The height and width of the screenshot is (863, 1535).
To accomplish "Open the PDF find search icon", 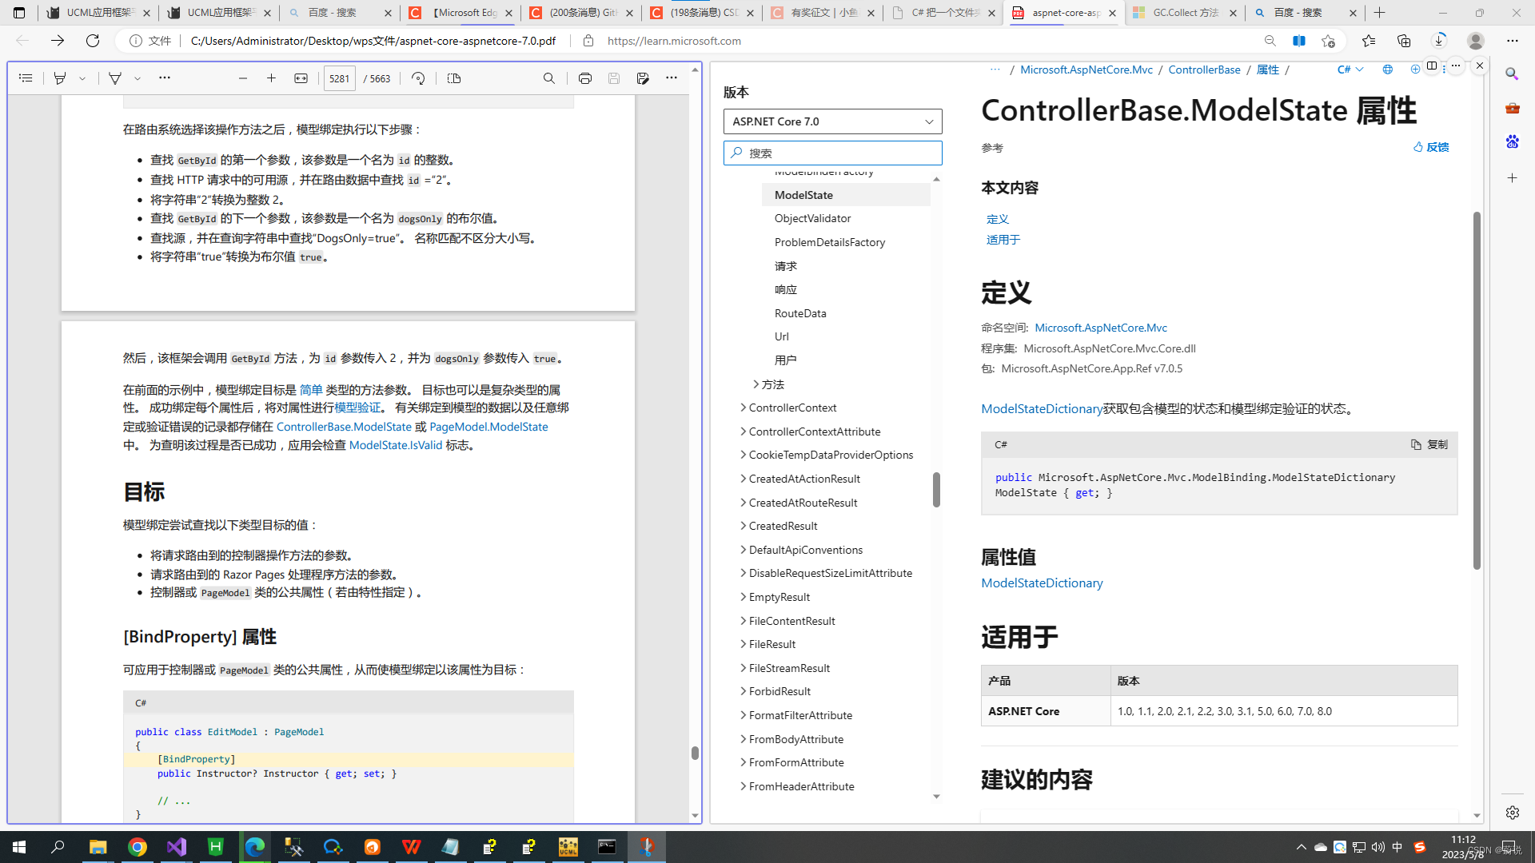I will point(548,78).
